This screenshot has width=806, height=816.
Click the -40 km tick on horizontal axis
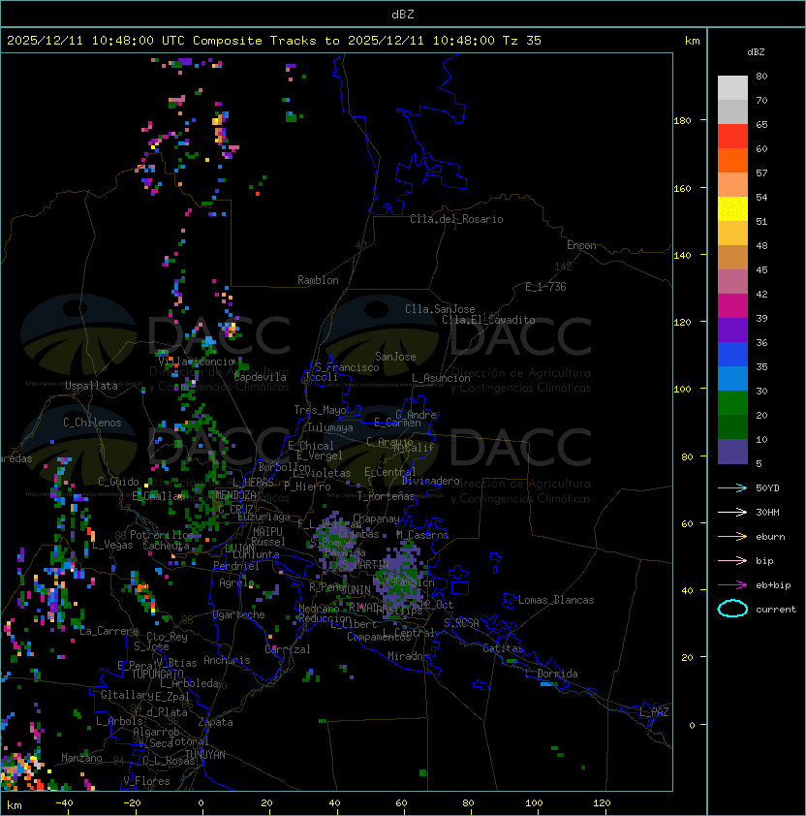click(x=64, y=803)
